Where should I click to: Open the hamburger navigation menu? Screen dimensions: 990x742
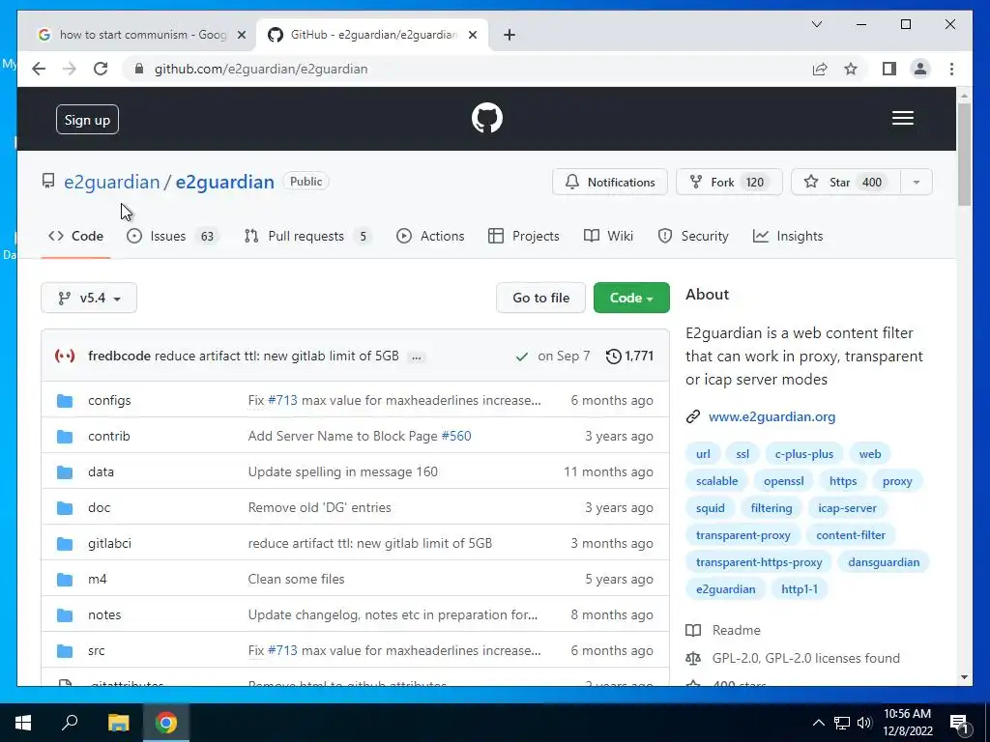902,118
